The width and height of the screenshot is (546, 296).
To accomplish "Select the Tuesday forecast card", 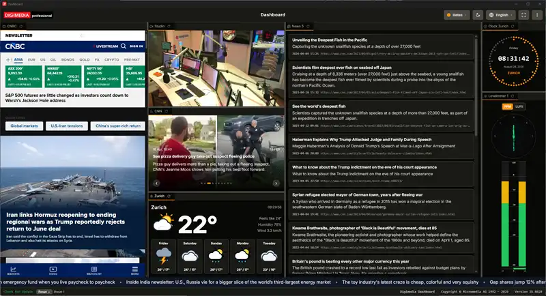I will [269, 256].
